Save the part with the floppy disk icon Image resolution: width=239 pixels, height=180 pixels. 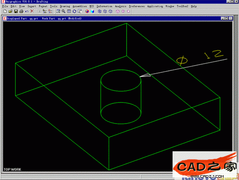[16, 11]
